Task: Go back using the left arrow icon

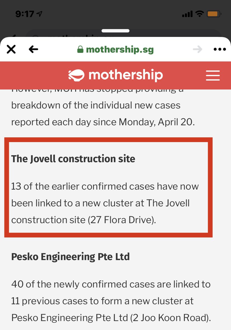Action: pos(33,49)
